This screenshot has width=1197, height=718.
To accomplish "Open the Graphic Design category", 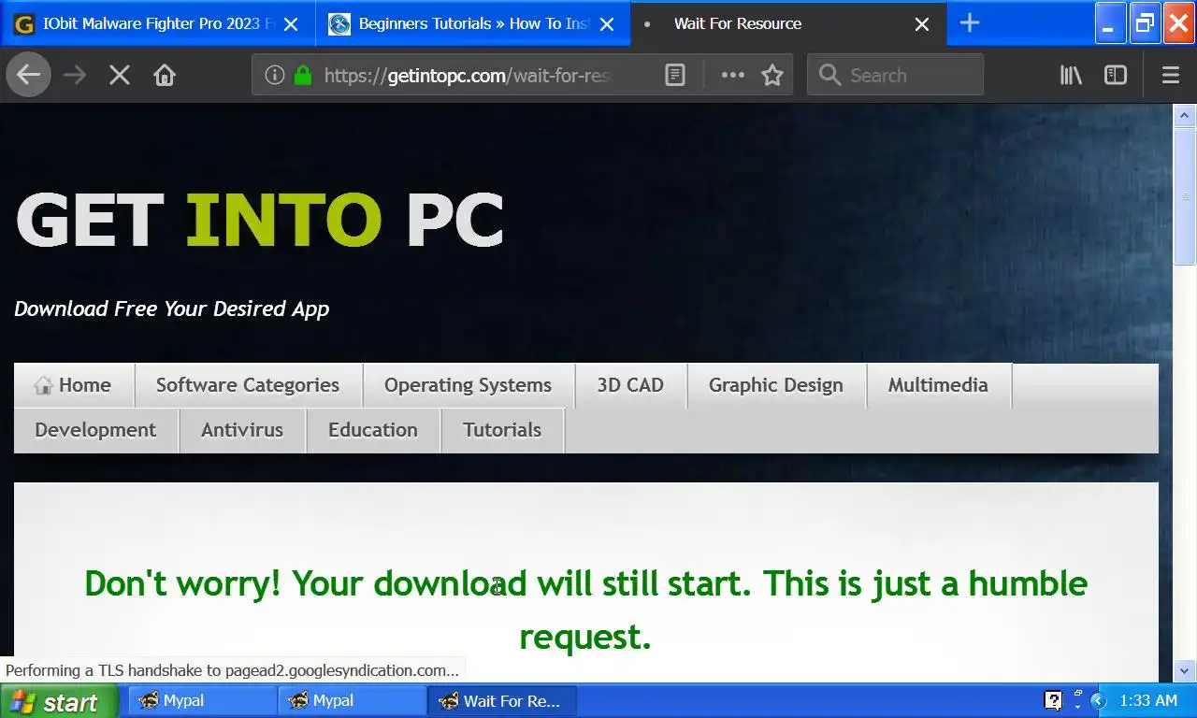I will [776, 385].
